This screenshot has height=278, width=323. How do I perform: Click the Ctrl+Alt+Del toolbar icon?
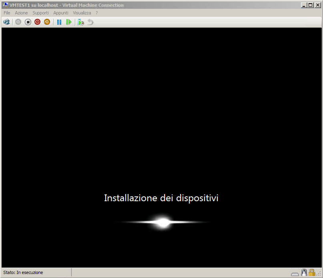pos(6,22)
